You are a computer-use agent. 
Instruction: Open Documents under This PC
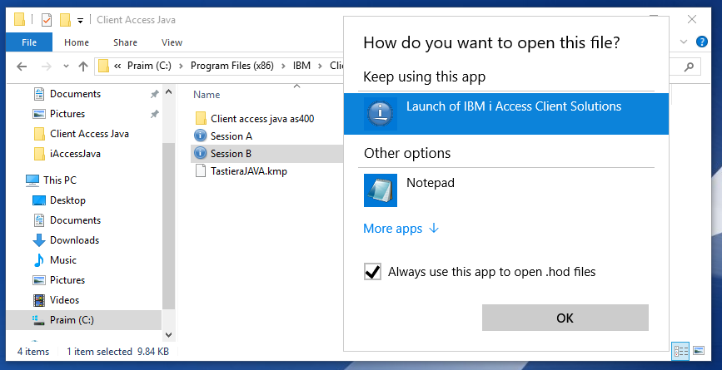click(x=75, y=220)
